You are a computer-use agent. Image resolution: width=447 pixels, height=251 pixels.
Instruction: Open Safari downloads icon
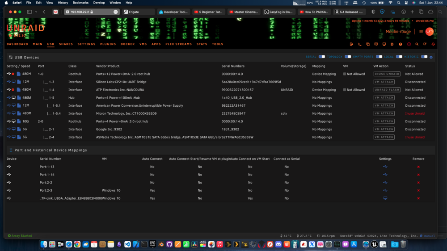403,12
